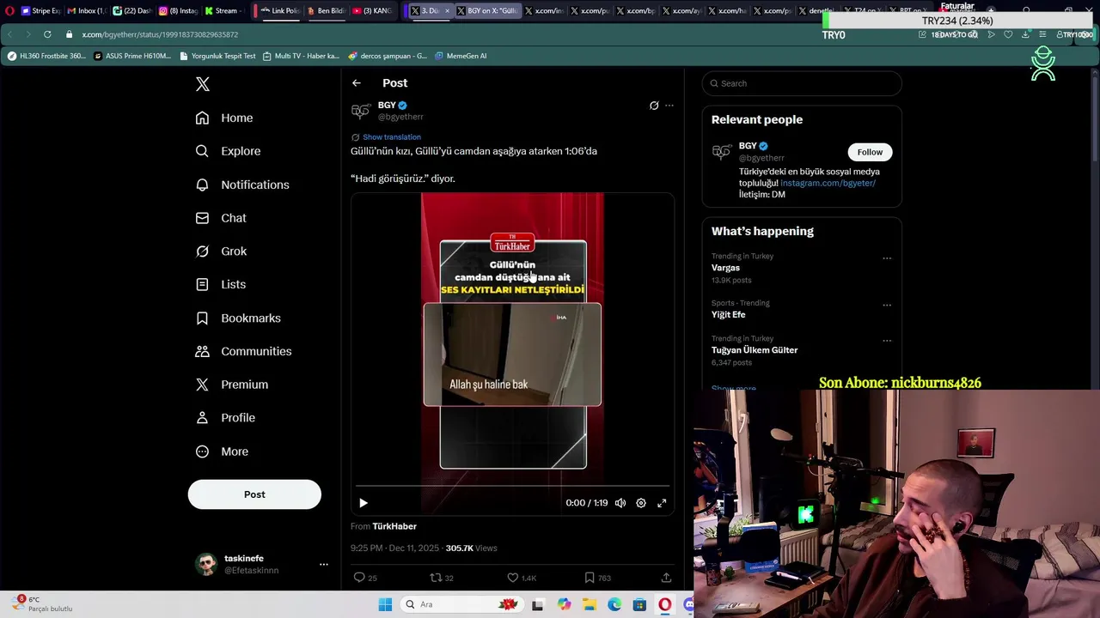The image size is (1100, 618).
Task: Mute the video with the volume icon
Action: (x=620, y=503)
